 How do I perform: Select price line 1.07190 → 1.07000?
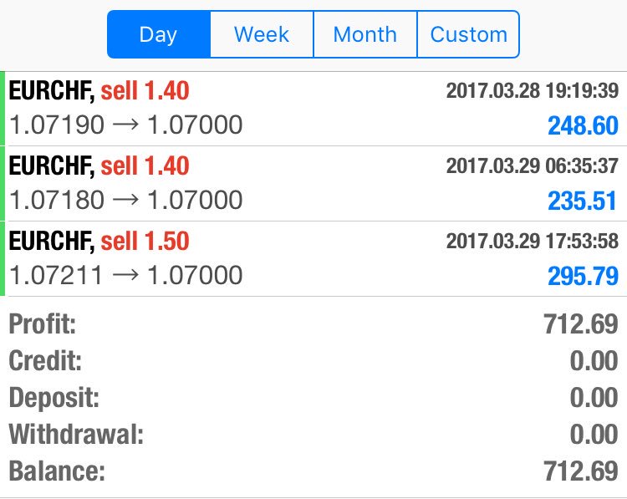pos(125,125)
